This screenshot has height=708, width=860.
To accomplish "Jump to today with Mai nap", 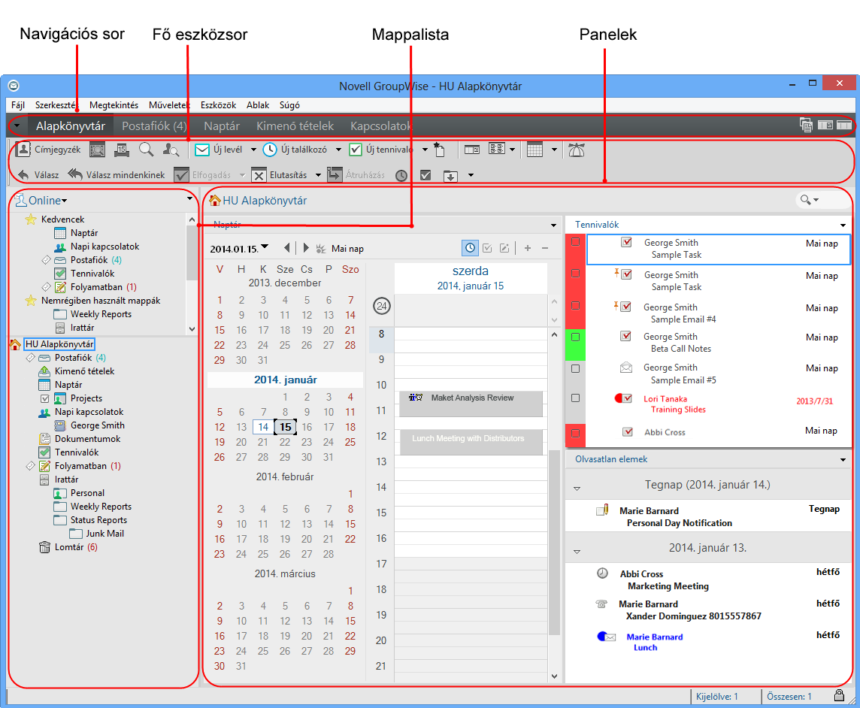I will (x=340, y=249).
